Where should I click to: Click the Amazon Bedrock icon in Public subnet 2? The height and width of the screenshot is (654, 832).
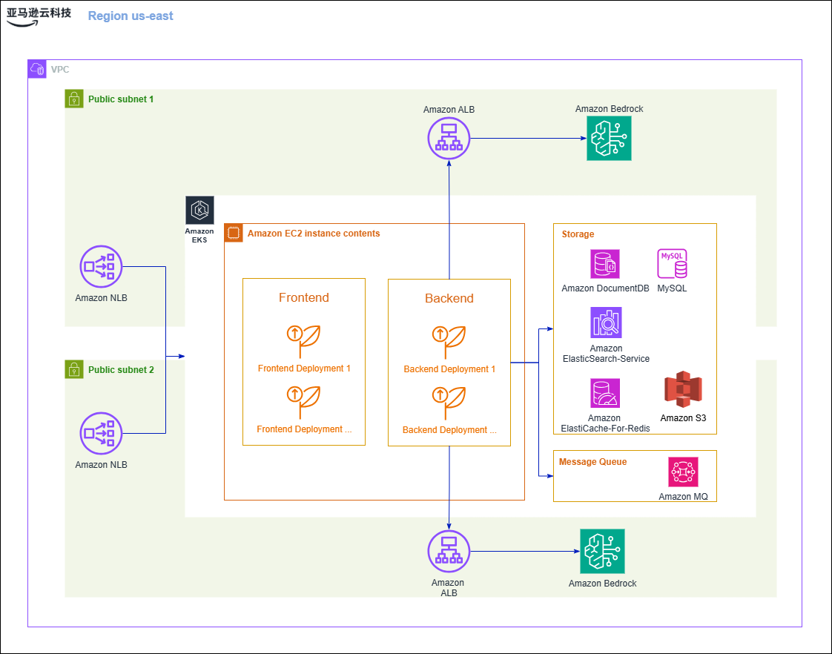pos(602,551)
